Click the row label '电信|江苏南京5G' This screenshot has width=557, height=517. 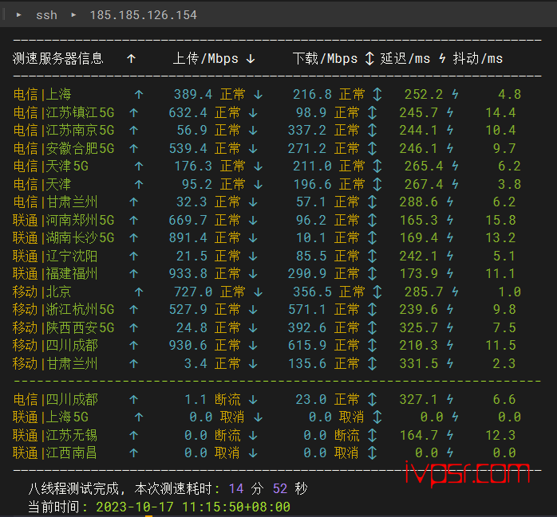[64, 130]
